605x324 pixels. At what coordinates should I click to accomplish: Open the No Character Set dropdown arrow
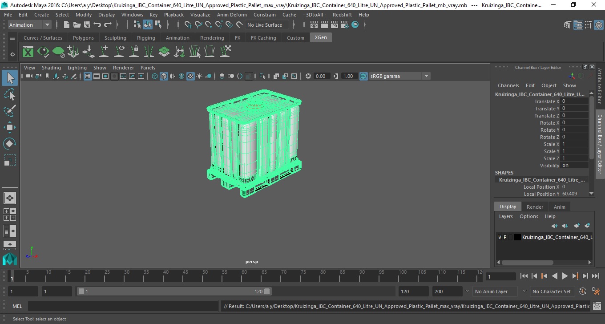[524, 292]
